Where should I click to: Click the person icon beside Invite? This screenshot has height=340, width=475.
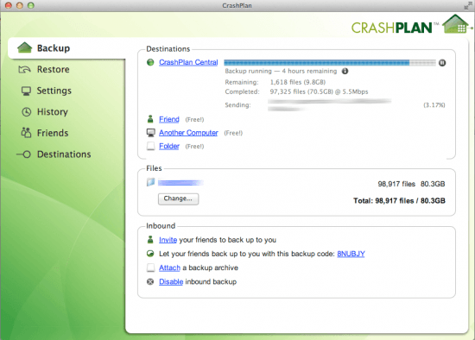(x=150, y=240)
